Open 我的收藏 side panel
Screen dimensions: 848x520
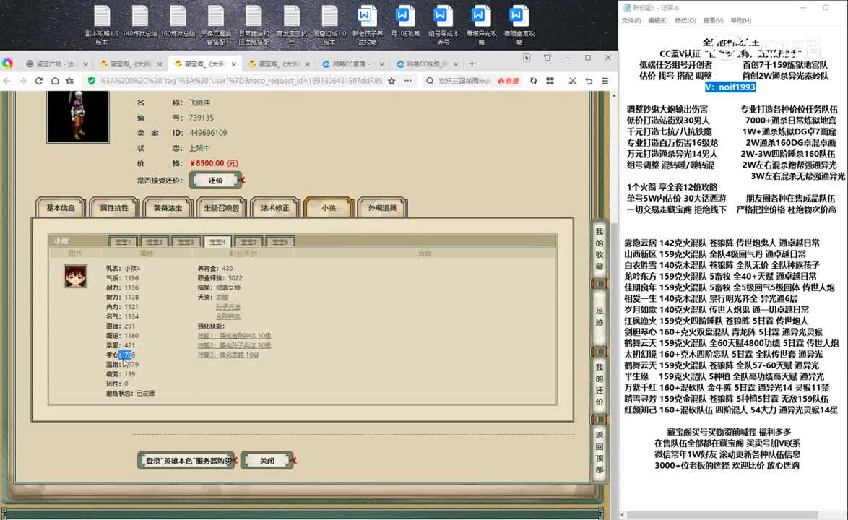(x=600, y=249)
